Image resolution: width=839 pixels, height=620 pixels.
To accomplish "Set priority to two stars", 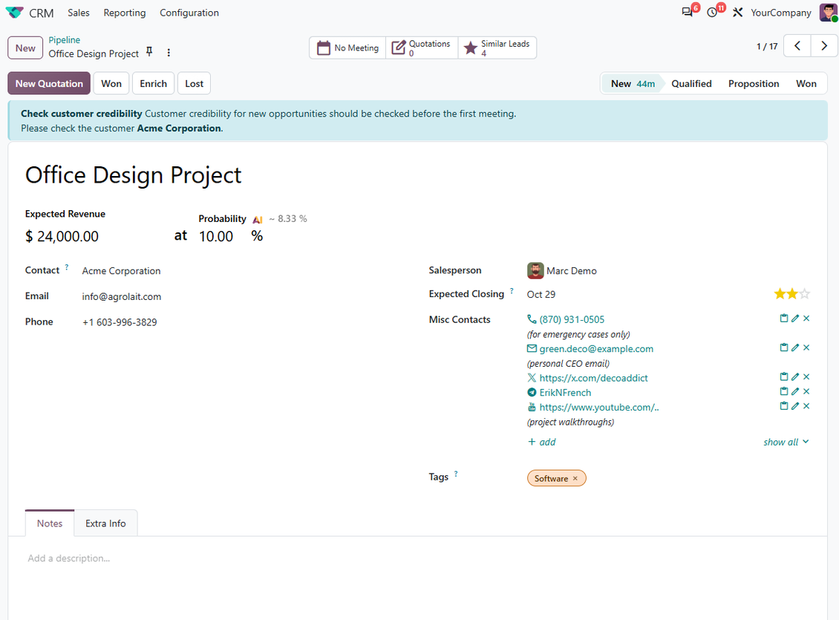I will tap(792, 294).
